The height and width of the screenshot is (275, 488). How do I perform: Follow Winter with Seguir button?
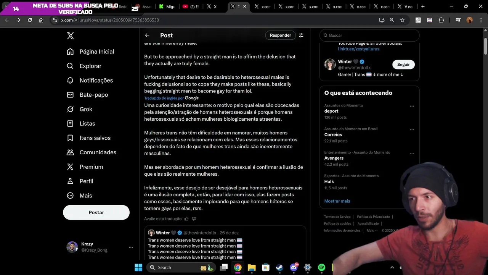(x=403, y=65)
